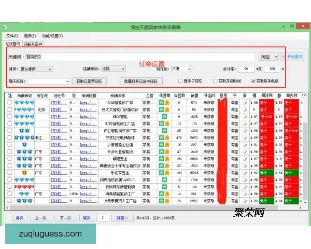Viewport: 311px width, 249px height.
Task: Click the gold crown level icon in the 乐优家五金 row
Action: pos(24,173)
